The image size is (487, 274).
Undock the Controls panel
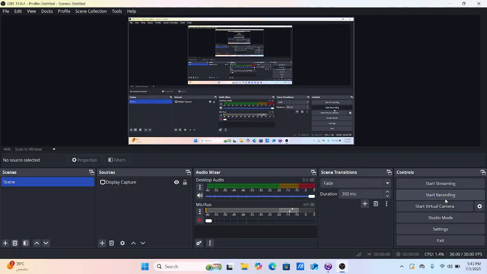483,172
